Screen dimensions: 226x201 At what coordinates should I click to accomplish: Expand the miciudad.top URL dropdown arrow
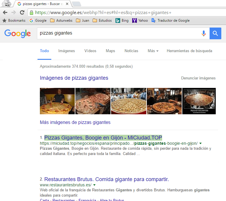pyautogui.click(x=200, y=143)
